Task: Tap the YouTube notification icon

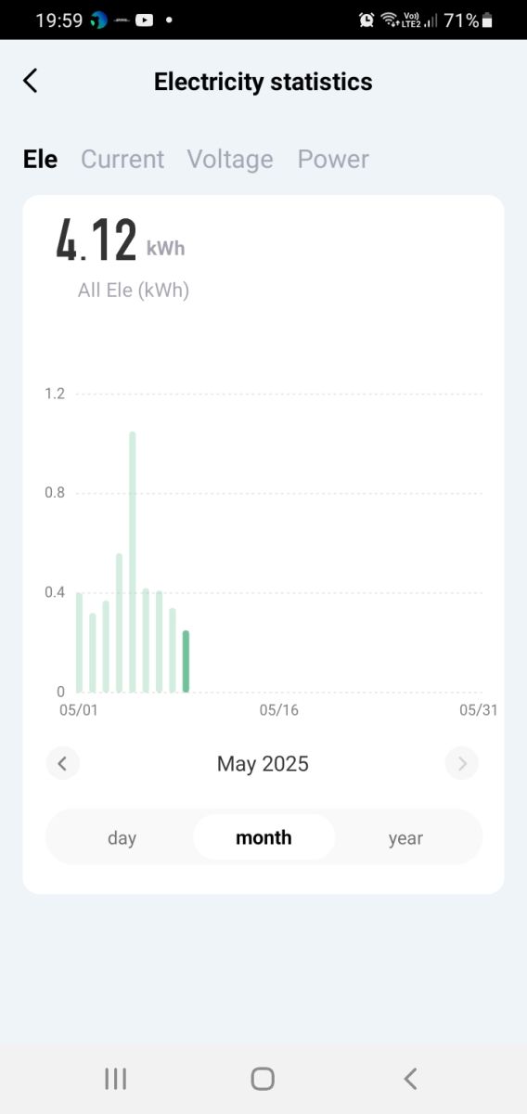Action: pos(144,19)
